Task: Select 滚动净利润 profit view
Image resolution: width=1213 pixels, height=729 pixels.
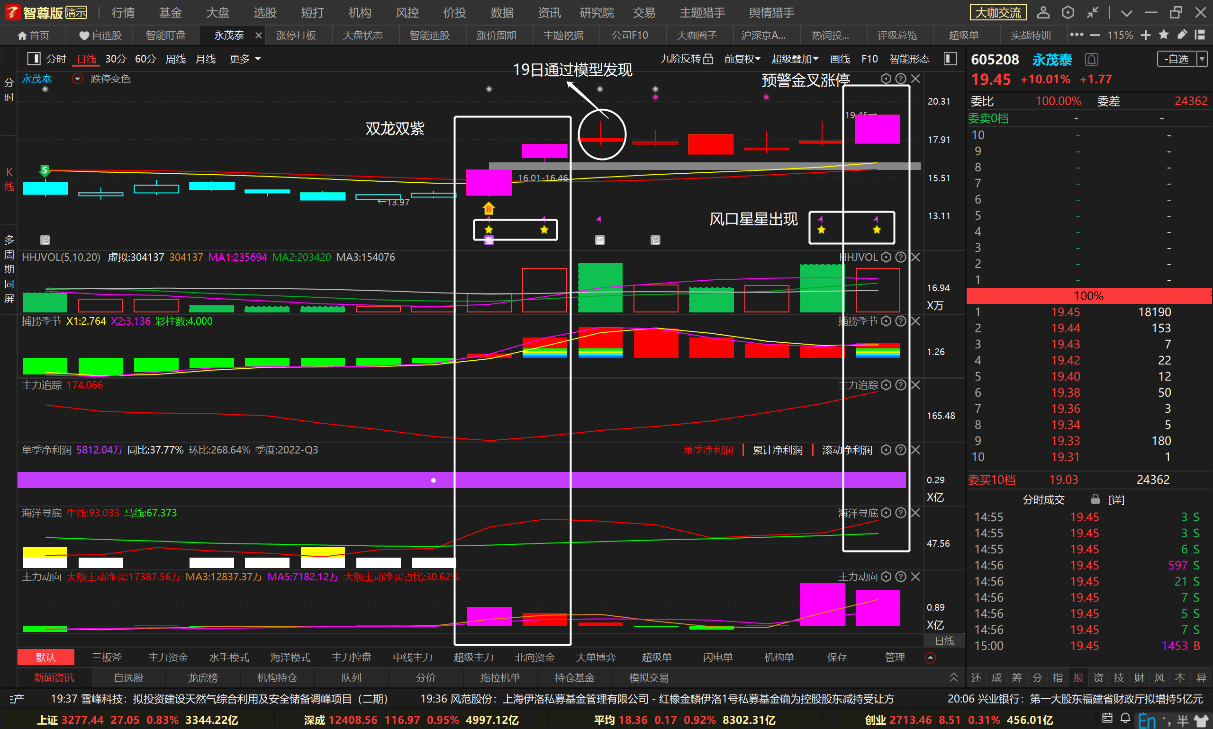Action: click(847, 450)
